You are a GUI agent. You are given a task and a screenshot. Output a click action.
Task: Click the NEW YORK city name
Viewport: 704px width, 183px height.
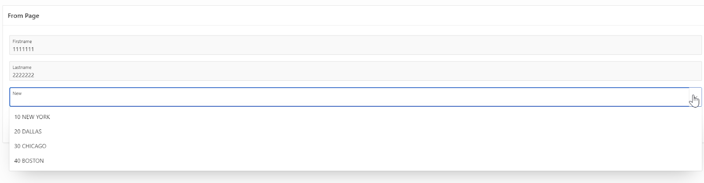pos(36,117)
